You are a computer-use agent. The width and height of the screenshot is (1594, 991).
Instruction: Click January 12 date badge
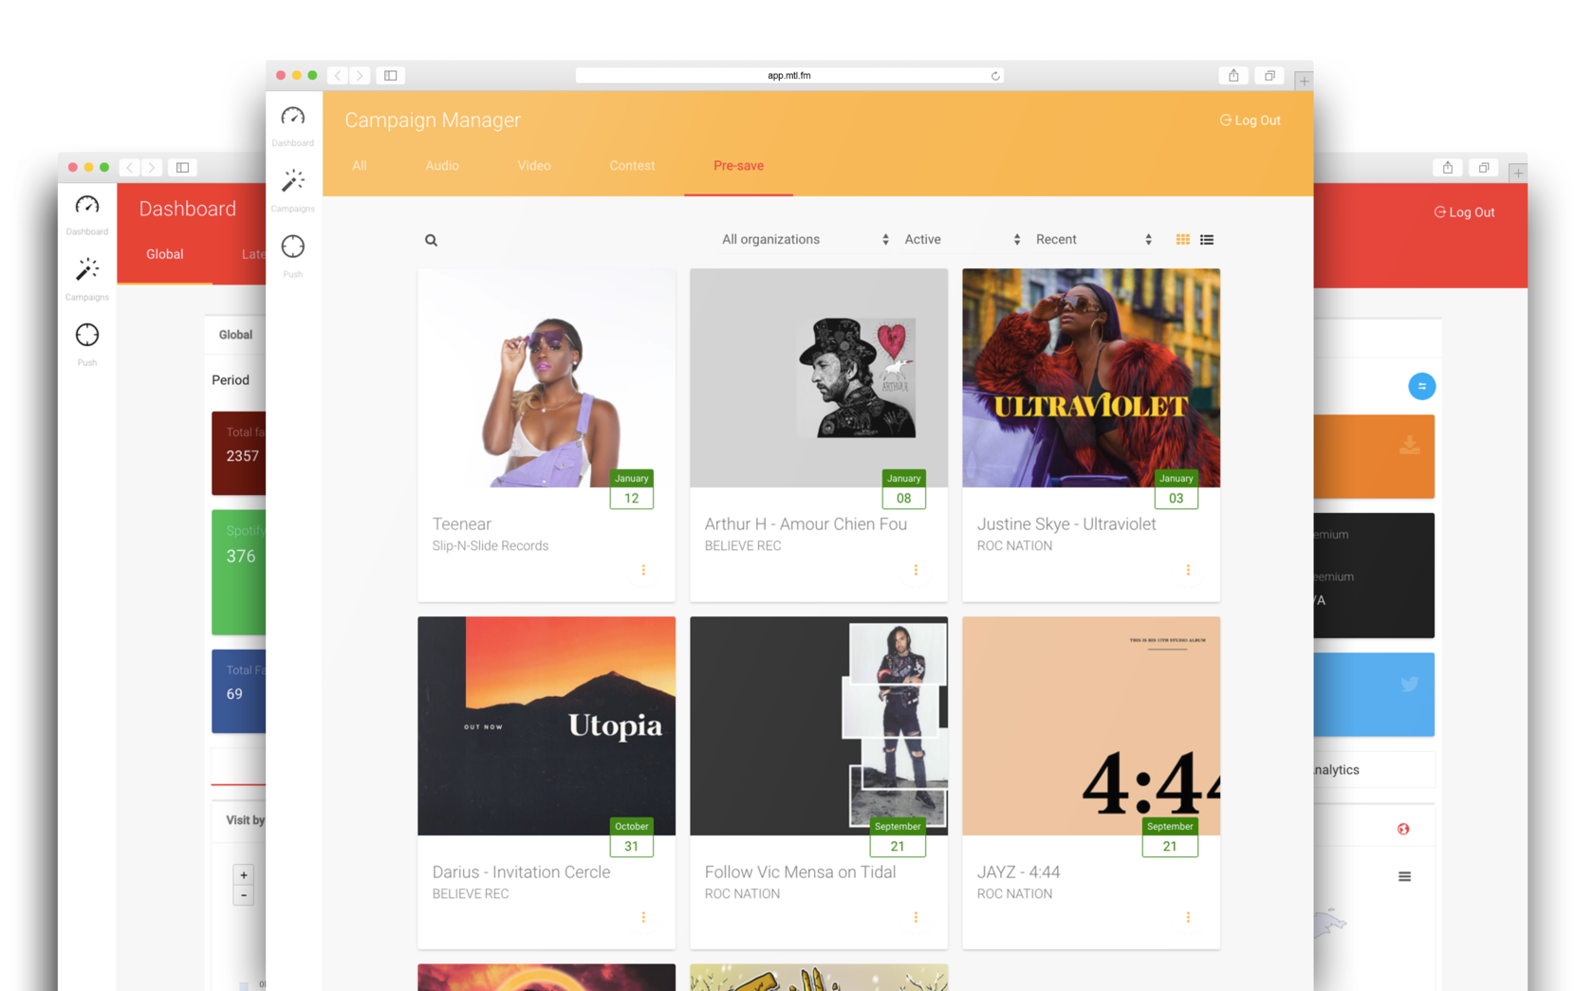[x=632, y=489]
